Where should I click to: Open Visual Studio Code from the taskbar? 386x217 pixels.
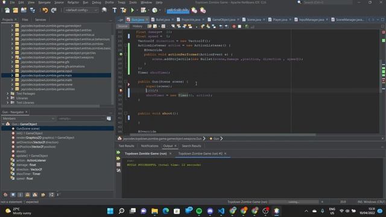click(221, 211)
